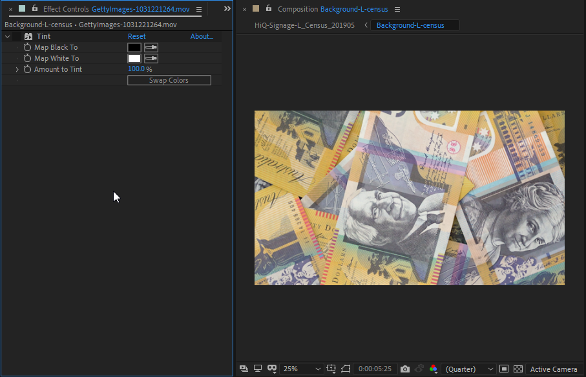This screenshot has height=377, width=586.
Task: Click the Composition label color square
Action: click(x=256, y=8)
